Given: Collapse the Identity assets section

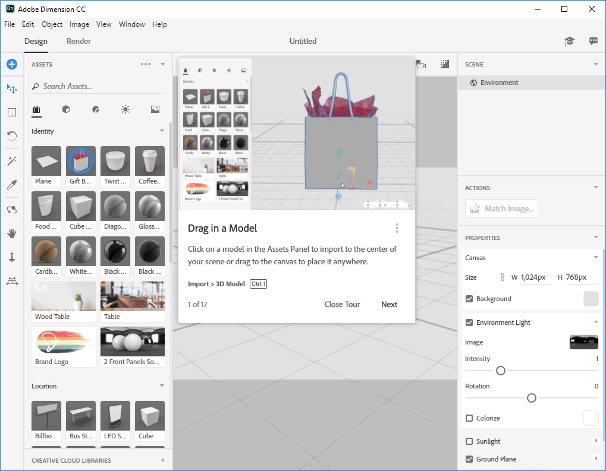Looking at the screenshot, I should pos(163,131).
